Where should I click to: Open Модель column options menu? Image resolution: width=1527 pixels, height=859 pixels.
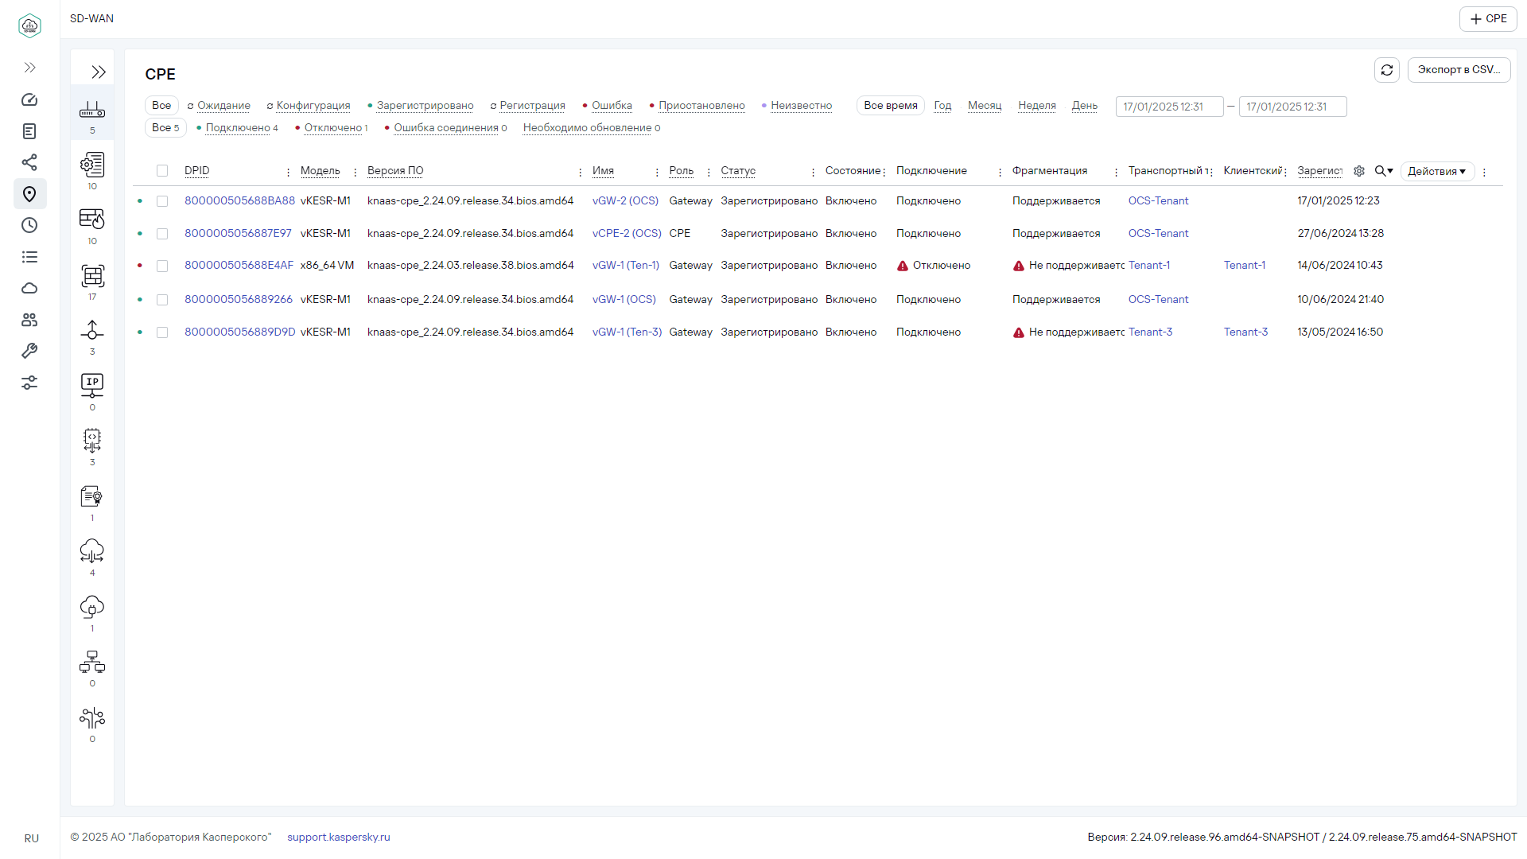pos(355,172)
